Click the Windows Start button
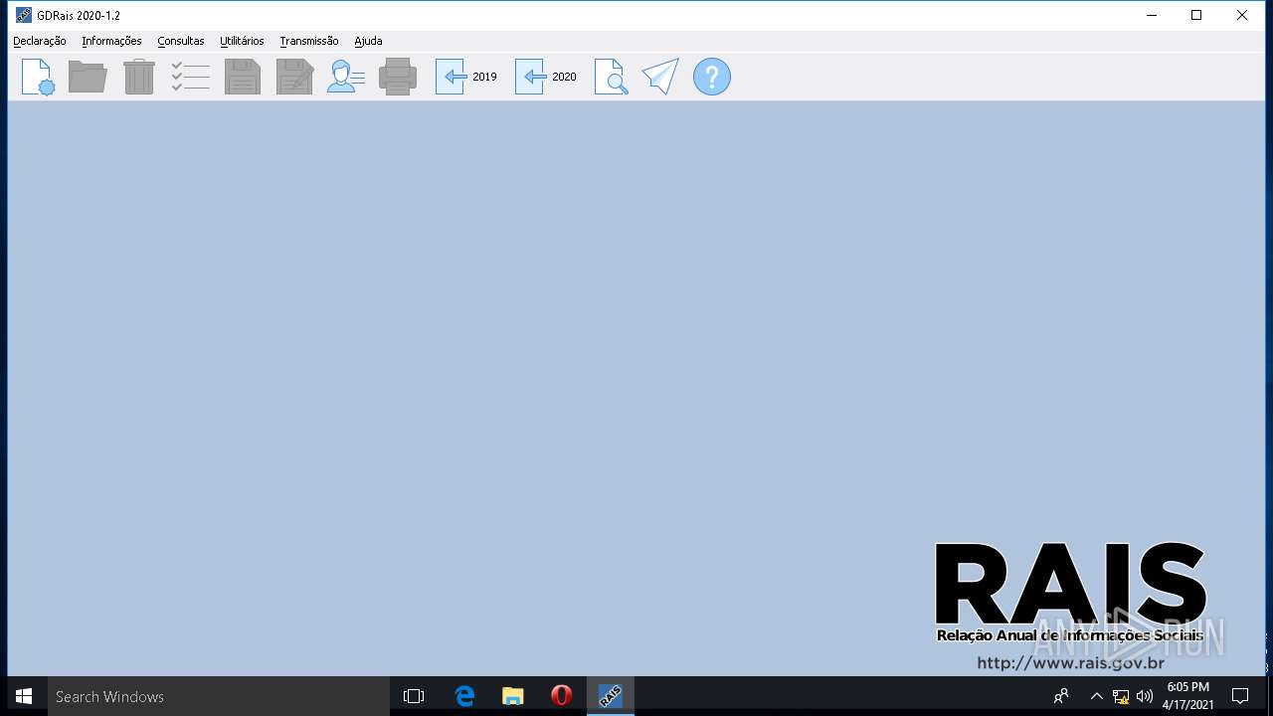Screen dimensions: 1273x716 click(24, 696)
